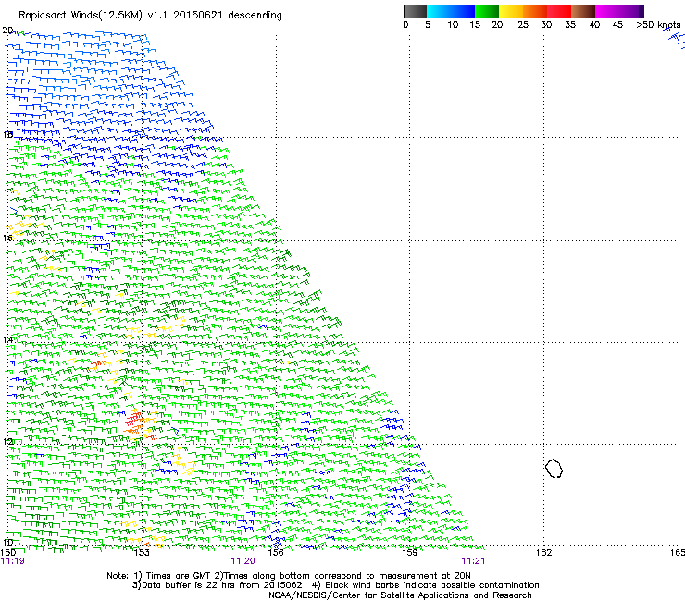This screenshot has height=601, width=685.
Task: Click the longitude axis label '156'
Action: click(276, 553)
